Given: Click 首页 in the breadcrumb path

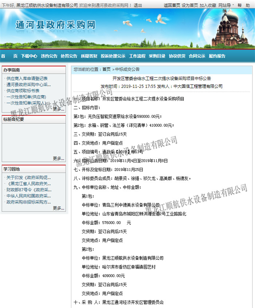Looking at the screenshot, I should pos(106,69).
